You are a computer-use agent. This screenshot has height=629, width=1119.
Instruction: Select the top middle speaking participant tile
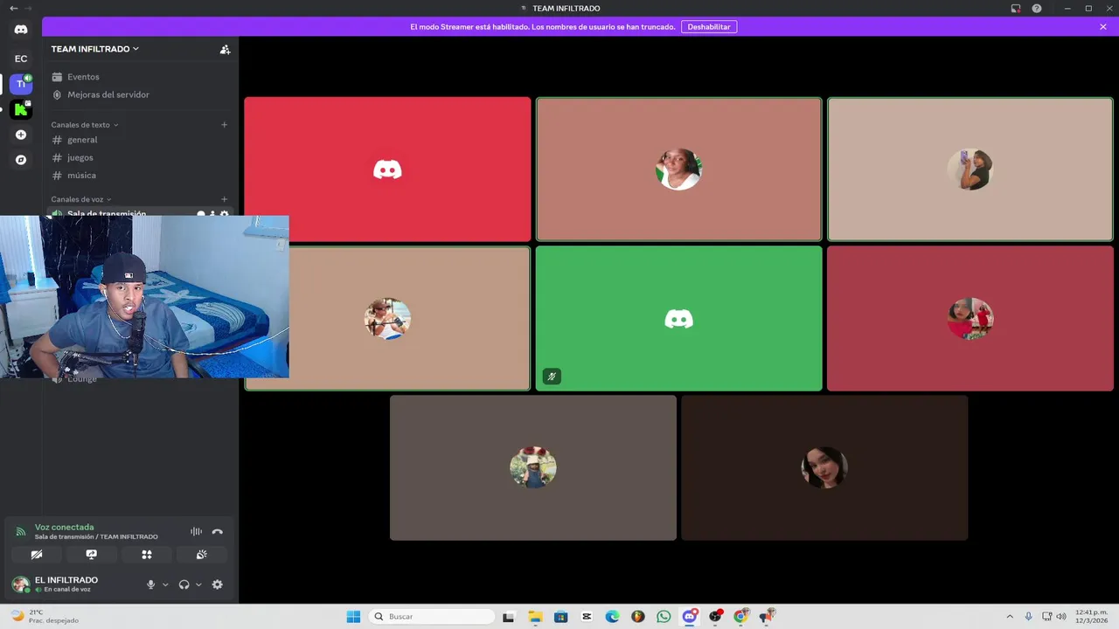679,169
